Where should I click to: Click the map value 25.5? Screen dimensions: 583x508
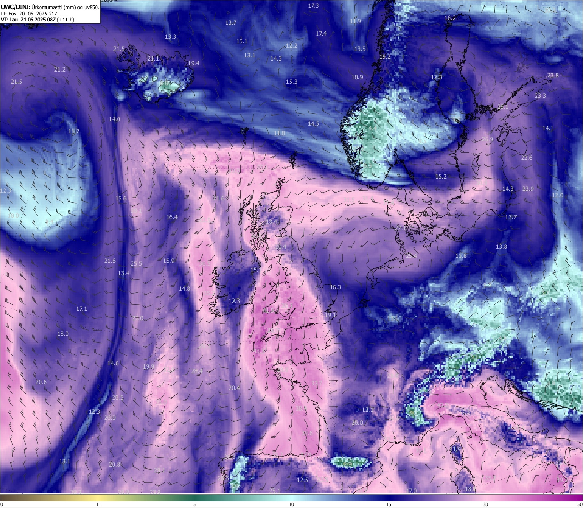click(x=136, y=264)
